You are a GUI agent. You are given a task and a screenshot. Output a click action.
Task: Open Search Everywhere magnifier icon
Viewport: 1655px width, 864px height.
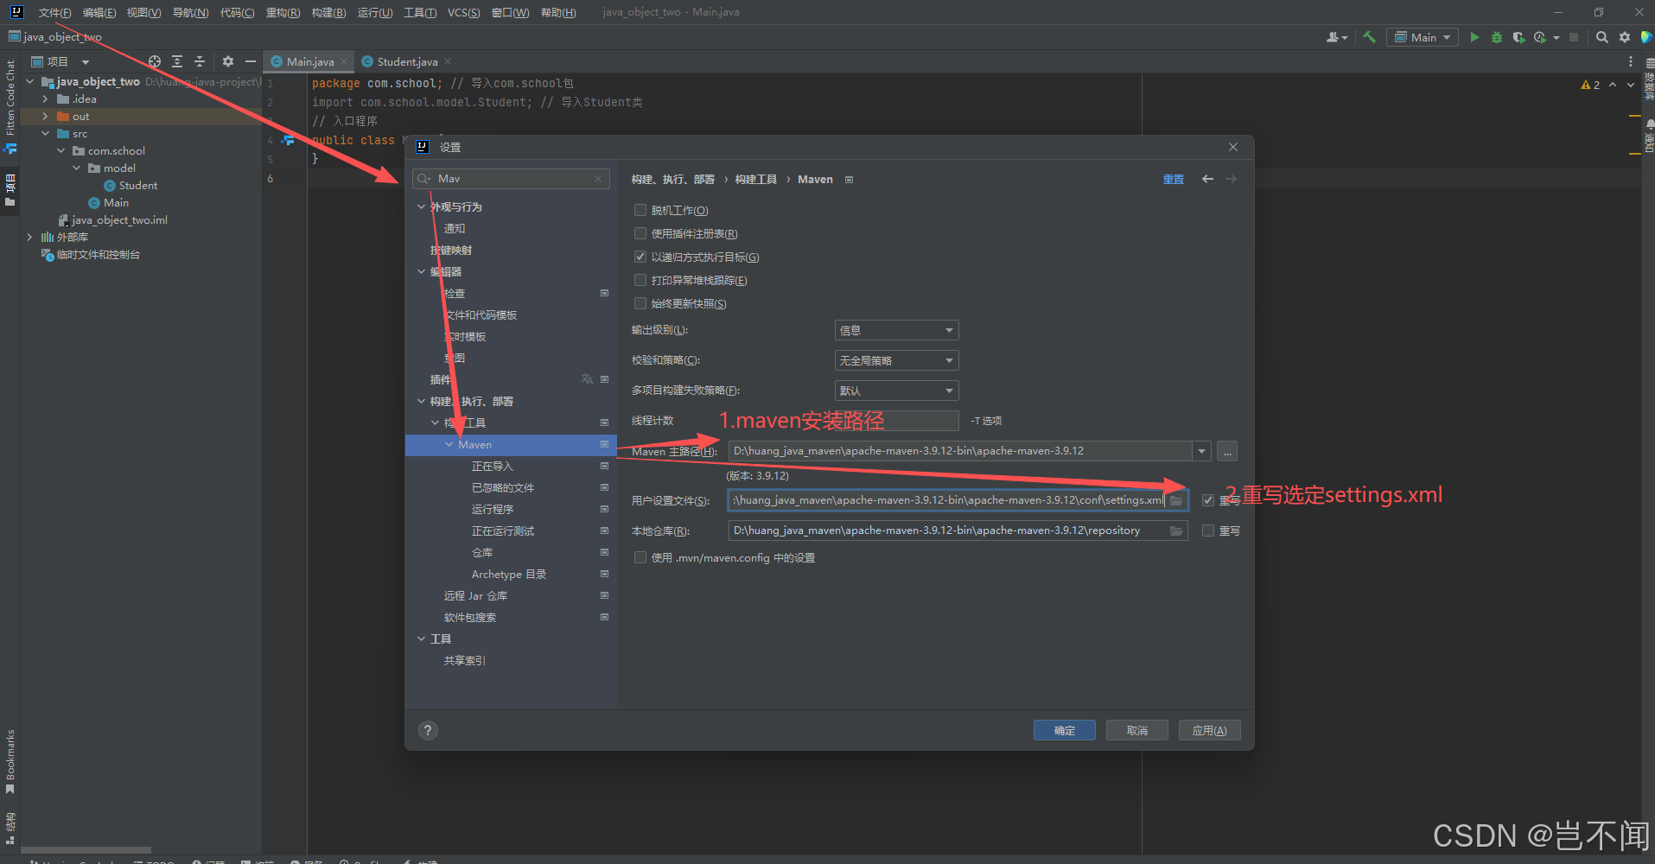click(1602, 37)
